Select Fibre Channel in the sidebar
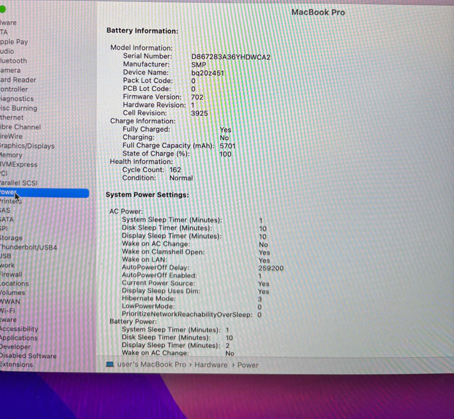The image size is (454, 419). pyautogui.click(x=20, y=127)
